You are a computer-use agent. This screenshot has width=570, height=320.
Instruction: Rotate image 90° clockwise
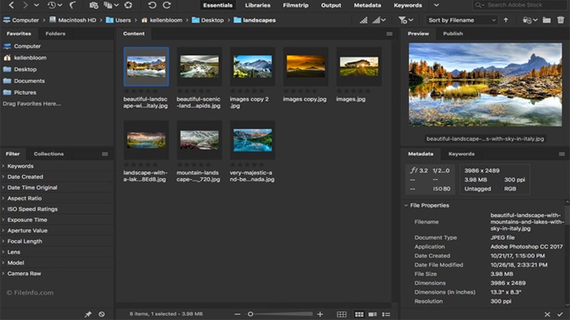tap(167, 5)
